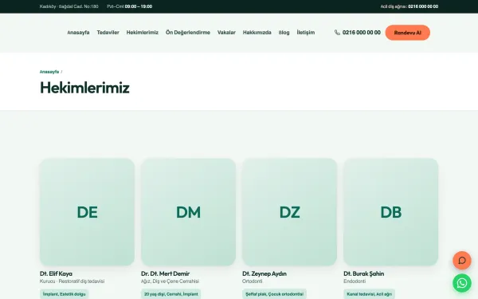This screenshot has height=299, width=478.
Task: Open Tedaviler menu item
Action: [x=108, y=33]
